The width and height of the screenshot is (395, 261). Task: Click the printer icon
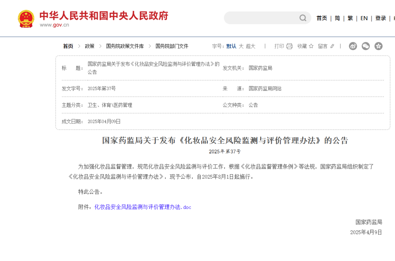tap(289, 46)
